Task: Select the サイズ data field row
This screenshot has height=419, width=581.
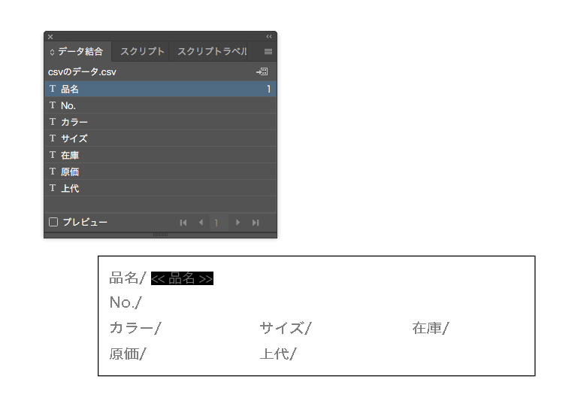Action: (160, 138)
